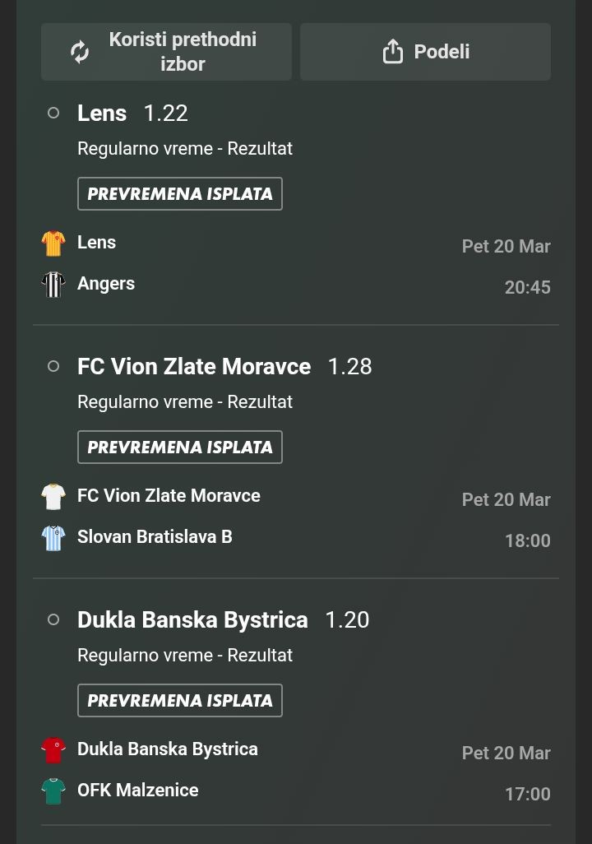The width and height of the screenshot is (592, 844).
Task: Click the share icon beside Podeli
Action: click(393, 52)
